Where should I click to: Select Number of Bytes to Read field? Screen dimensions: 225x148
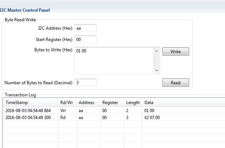point(85,83)
